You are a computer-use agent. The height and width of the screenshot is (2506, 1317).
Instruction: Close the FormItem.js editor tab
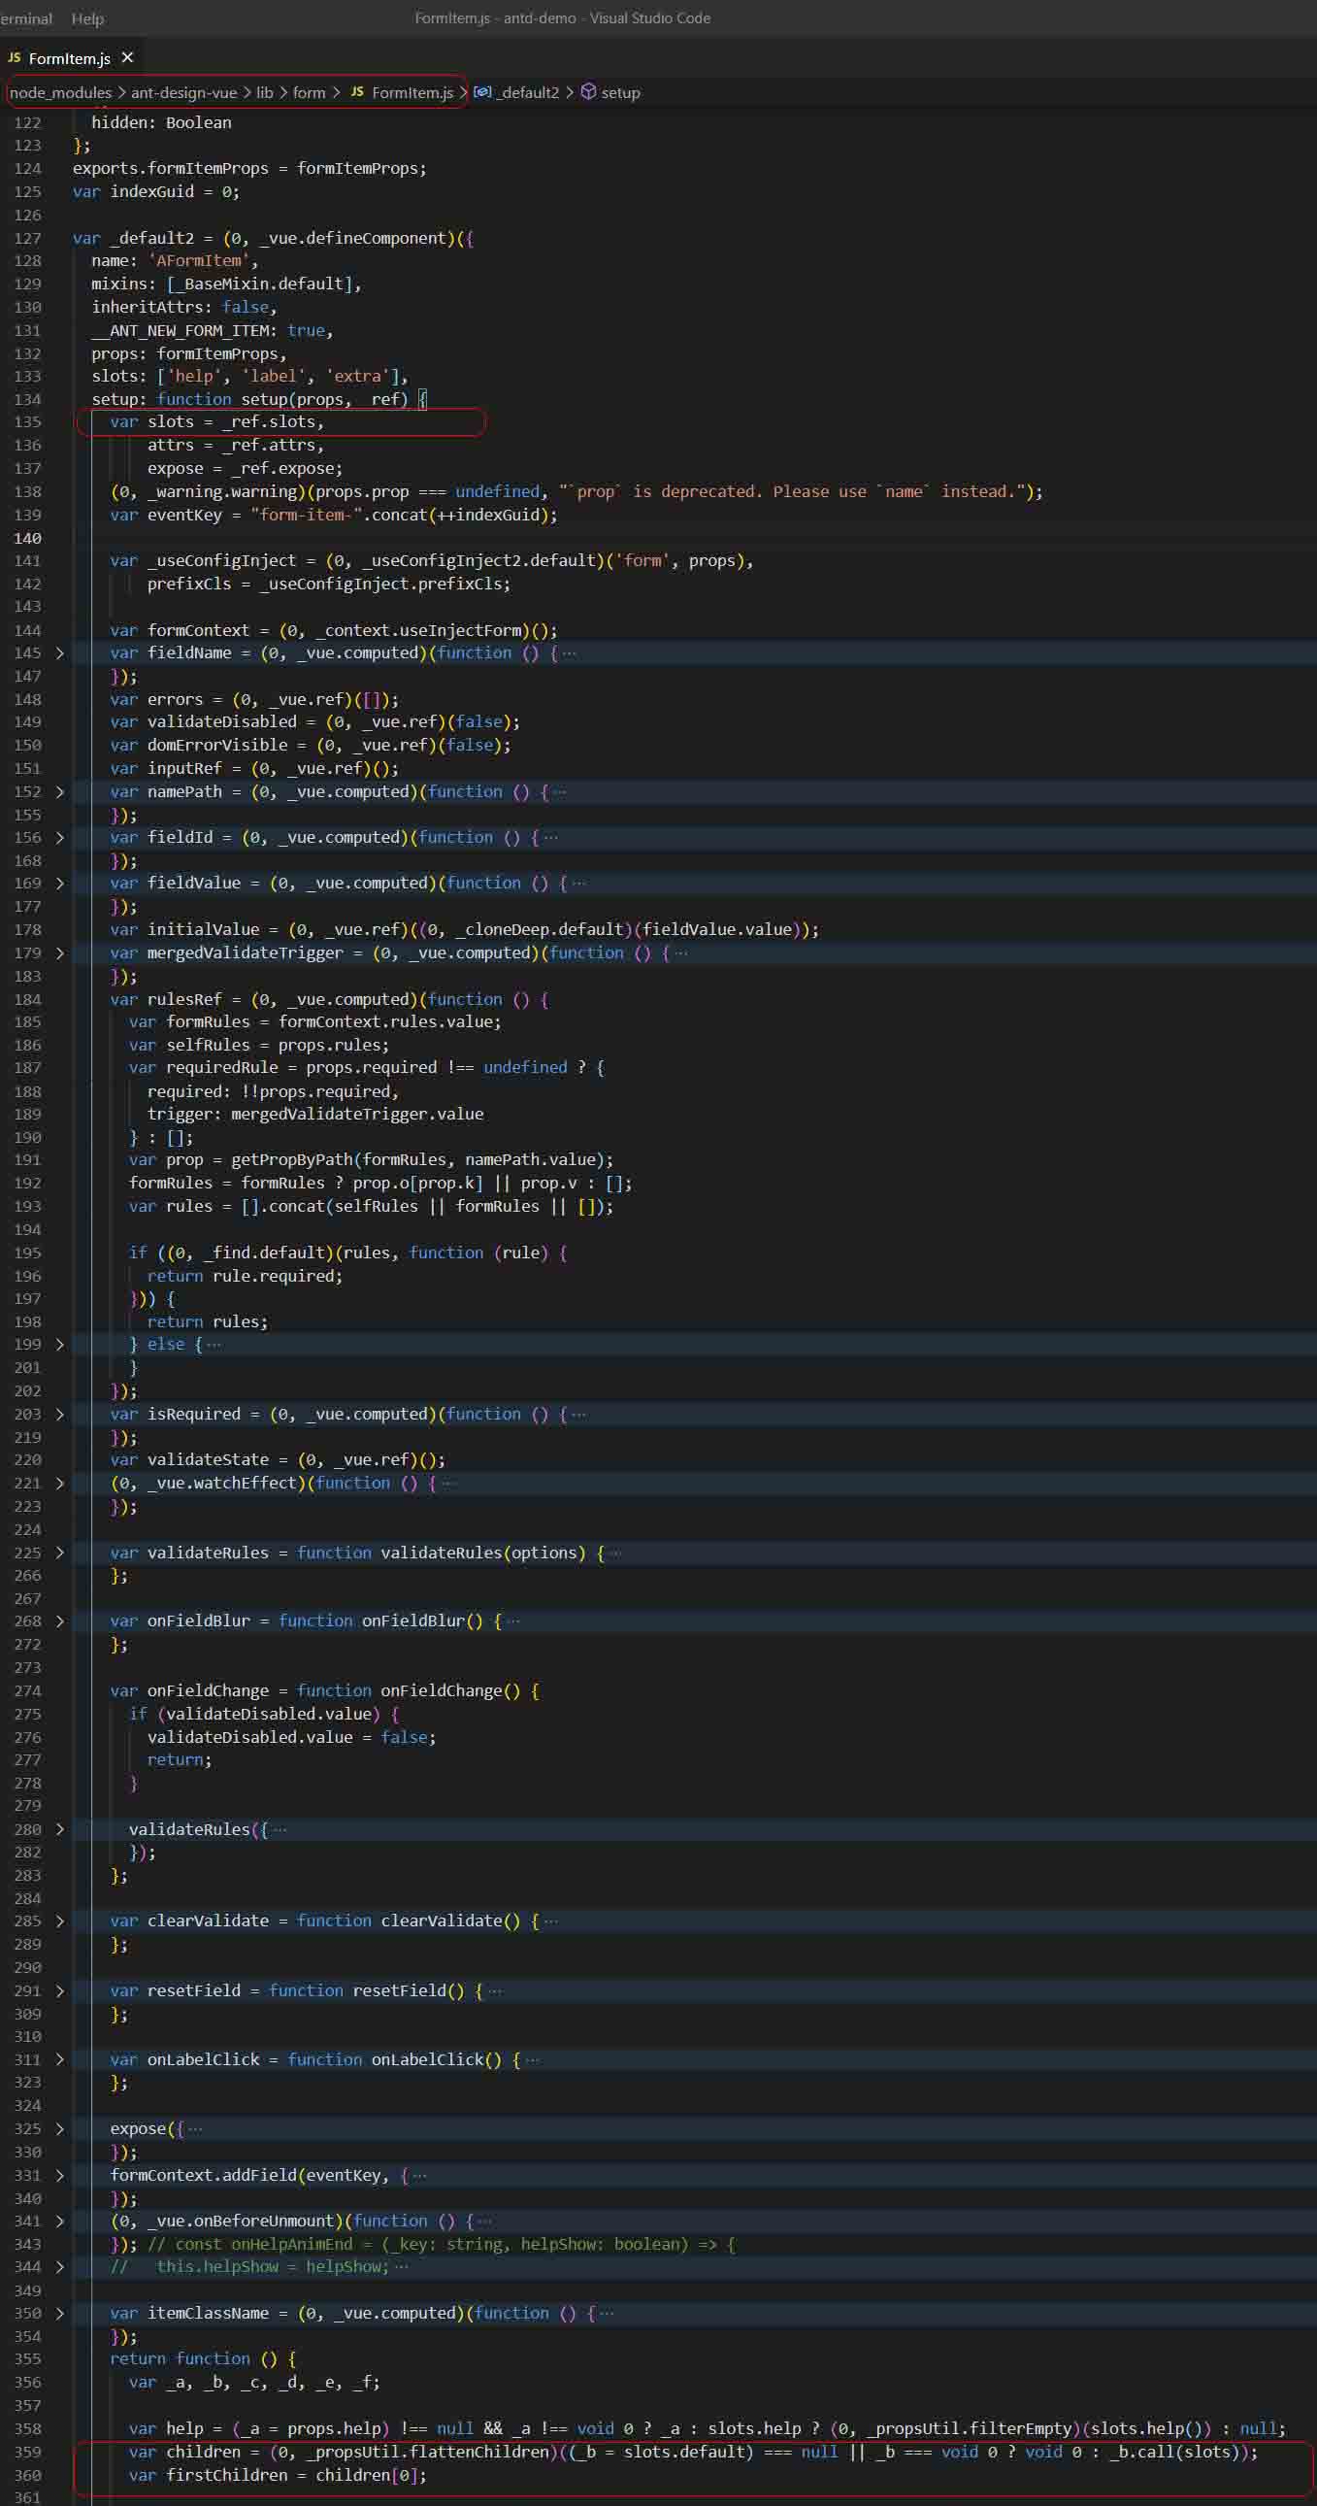127,57
